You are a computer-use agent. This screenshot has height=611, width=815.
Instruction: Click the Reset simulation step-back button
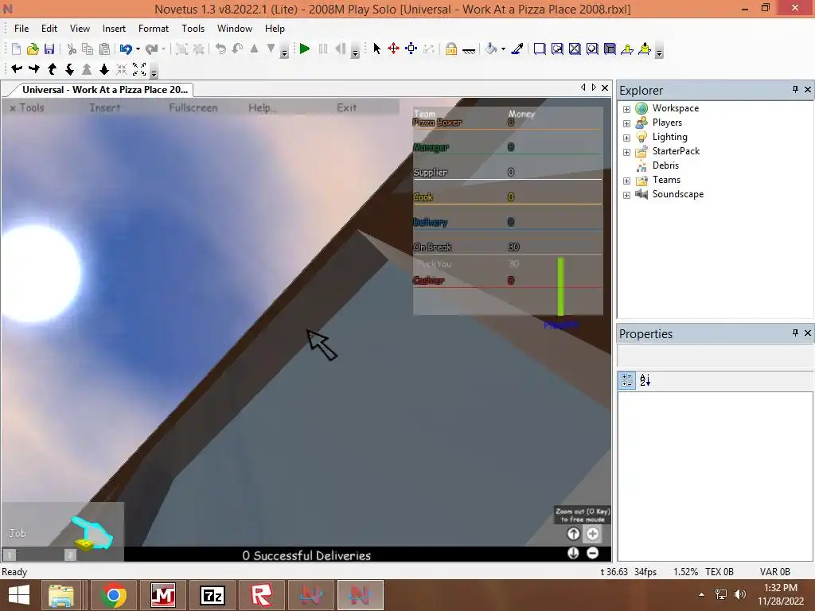341,49
